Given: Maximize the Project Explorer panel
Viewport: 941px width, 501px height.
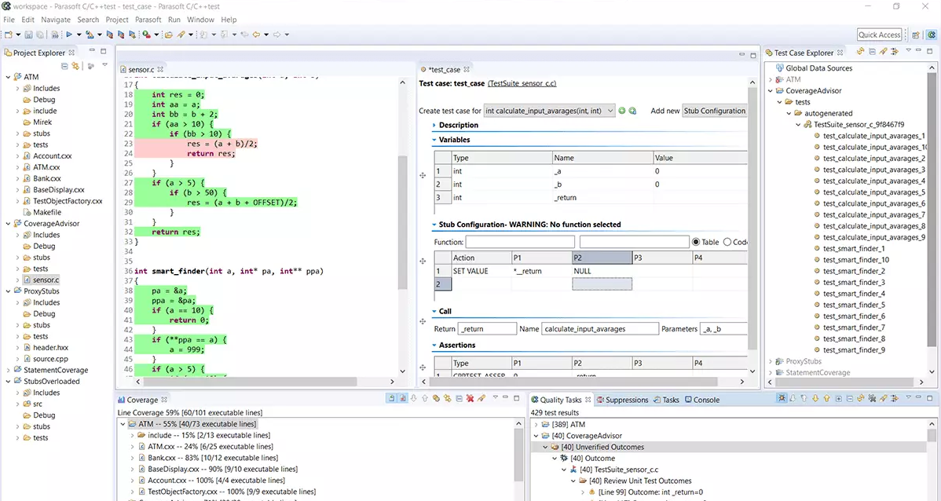Looking at the screenshot, I should 103,51.
